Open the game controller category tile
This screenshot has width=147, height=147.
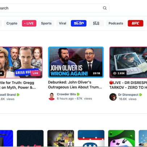(122, 138)
